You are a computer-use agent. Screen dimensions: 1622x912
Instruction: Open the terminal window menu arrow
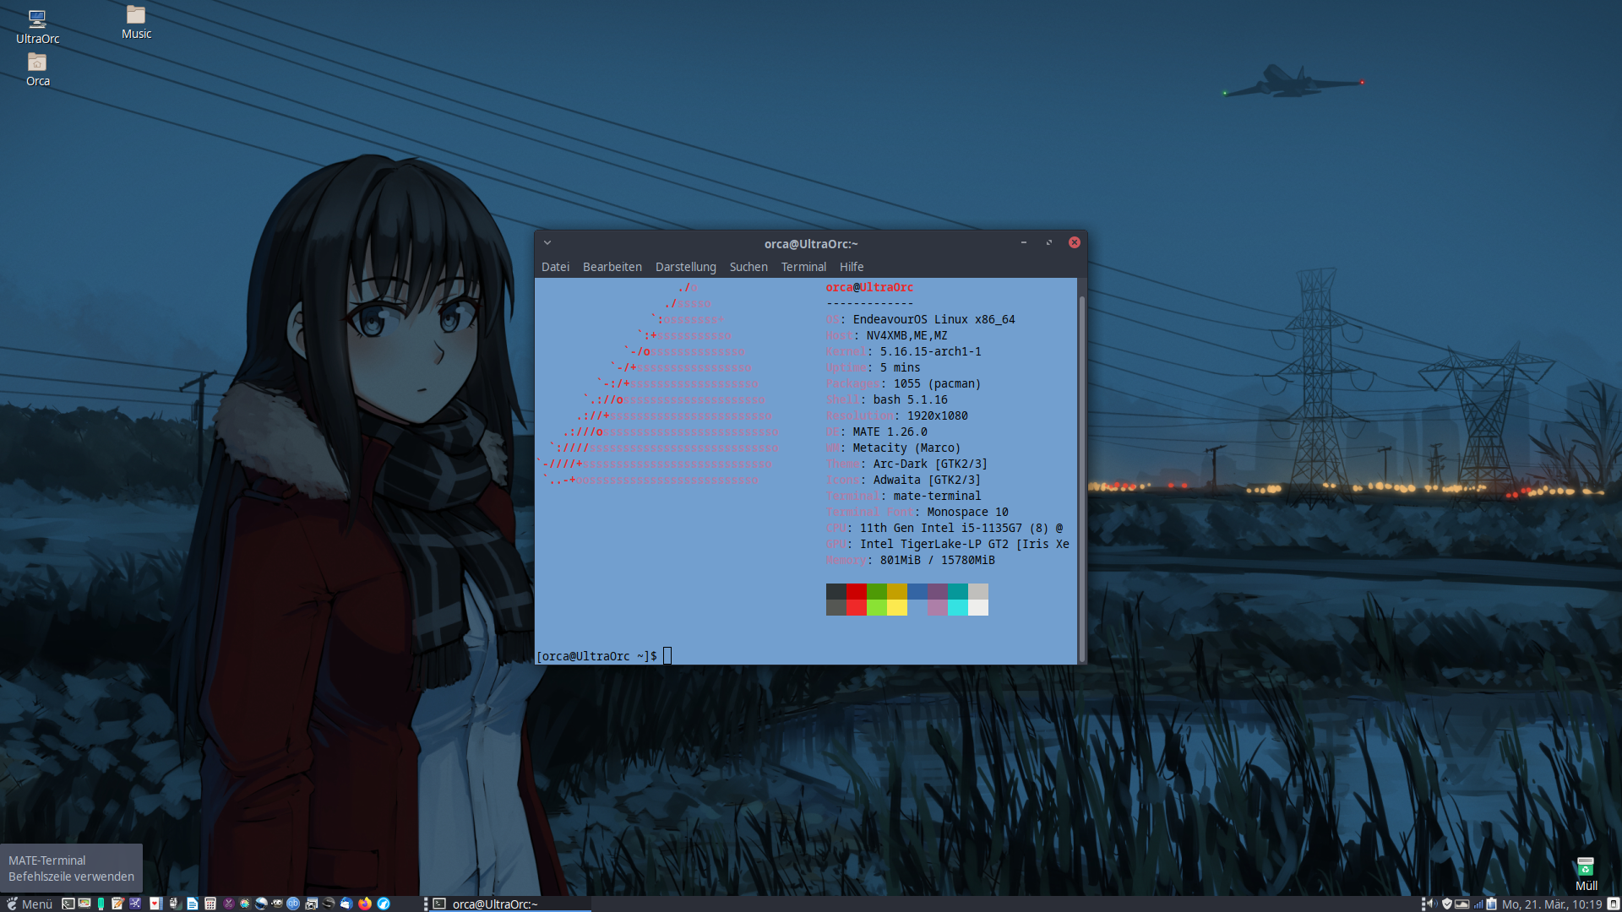pos(547,243)
